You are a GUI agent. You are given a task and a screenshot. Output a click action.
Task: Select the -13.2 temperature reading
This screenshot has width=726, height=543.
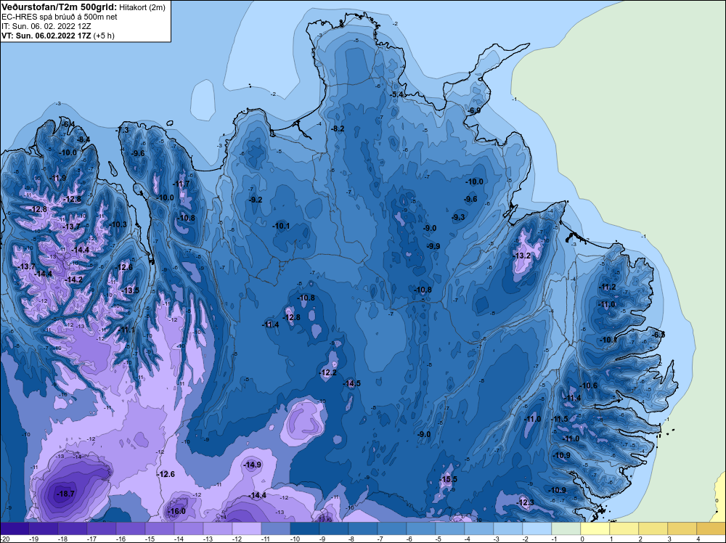point(521,256)
